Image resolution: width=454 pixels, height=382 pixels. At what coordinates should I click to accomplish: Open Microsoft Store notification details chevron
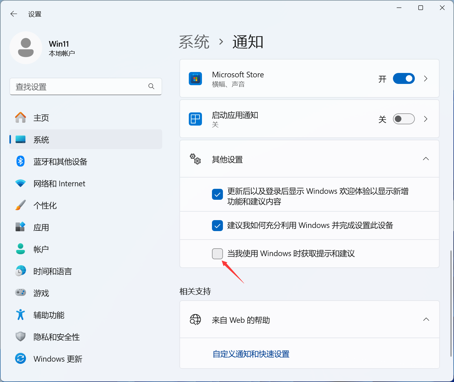(426, 79)
